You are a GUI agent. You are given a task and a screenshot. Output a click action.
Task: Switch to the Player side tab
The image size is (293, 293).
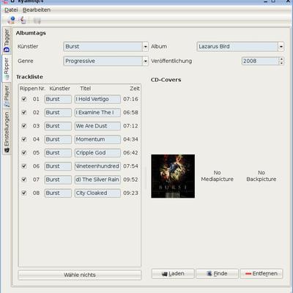pos(7,96)
